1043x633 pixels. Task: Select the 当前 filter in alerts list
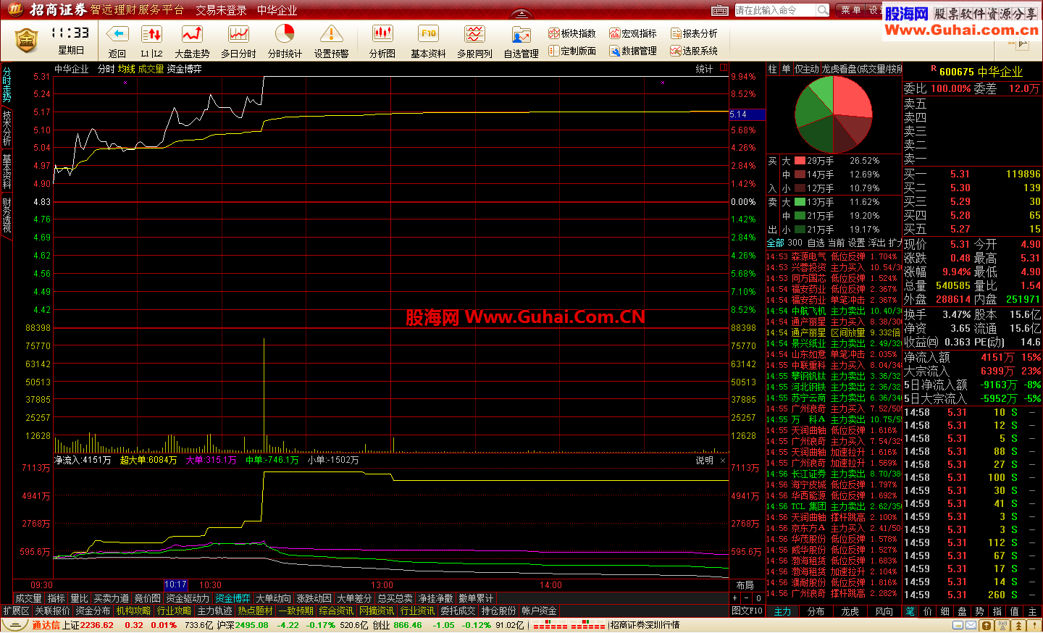pyautogui.click(x=836, y=243)
